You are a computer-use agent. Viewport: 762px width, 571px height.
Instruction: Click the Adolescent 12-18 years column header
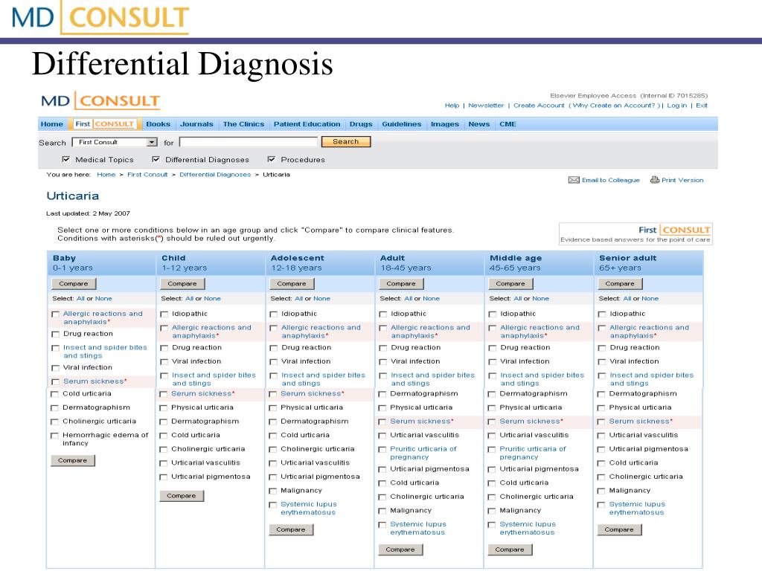[319, 263]
